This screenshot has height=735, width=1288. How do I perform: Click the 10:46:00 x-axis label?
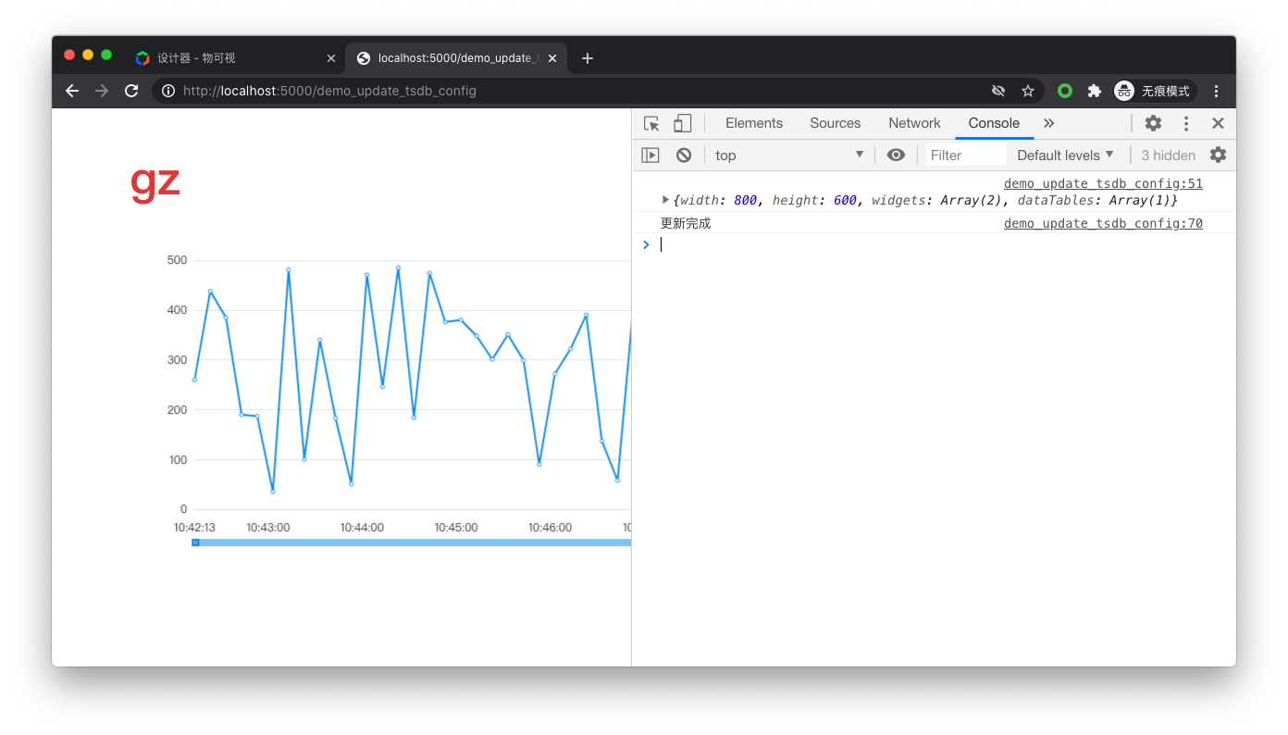[x=550, y=528]
